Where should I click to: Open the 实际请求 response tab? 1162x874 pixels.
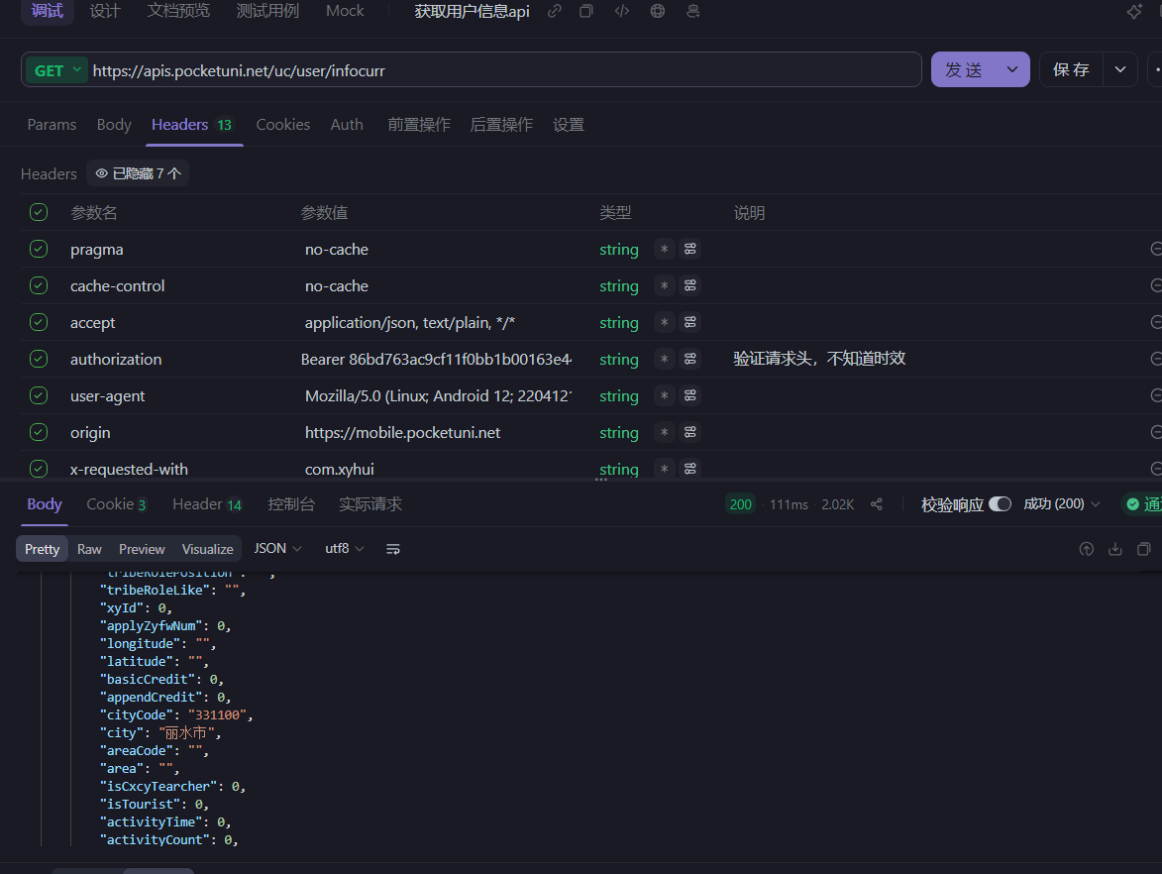coord(370,504)
